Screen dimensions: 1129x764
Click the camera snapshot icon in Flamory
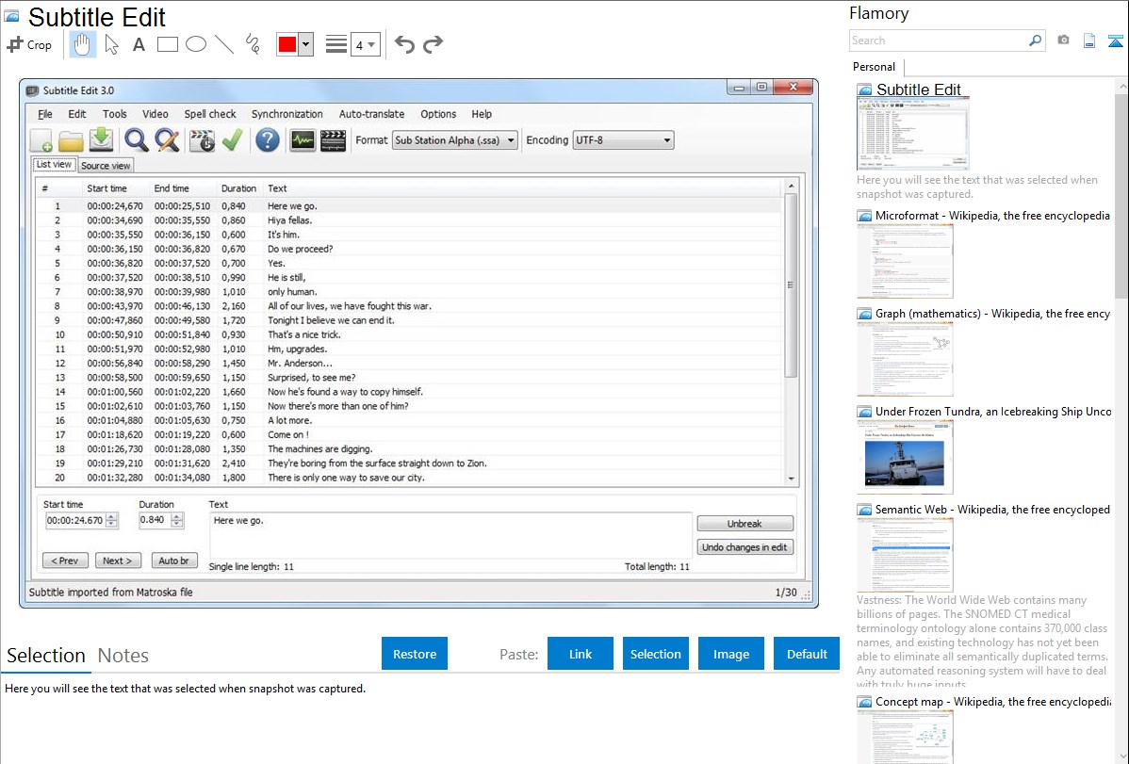(x=1063, y=41)
